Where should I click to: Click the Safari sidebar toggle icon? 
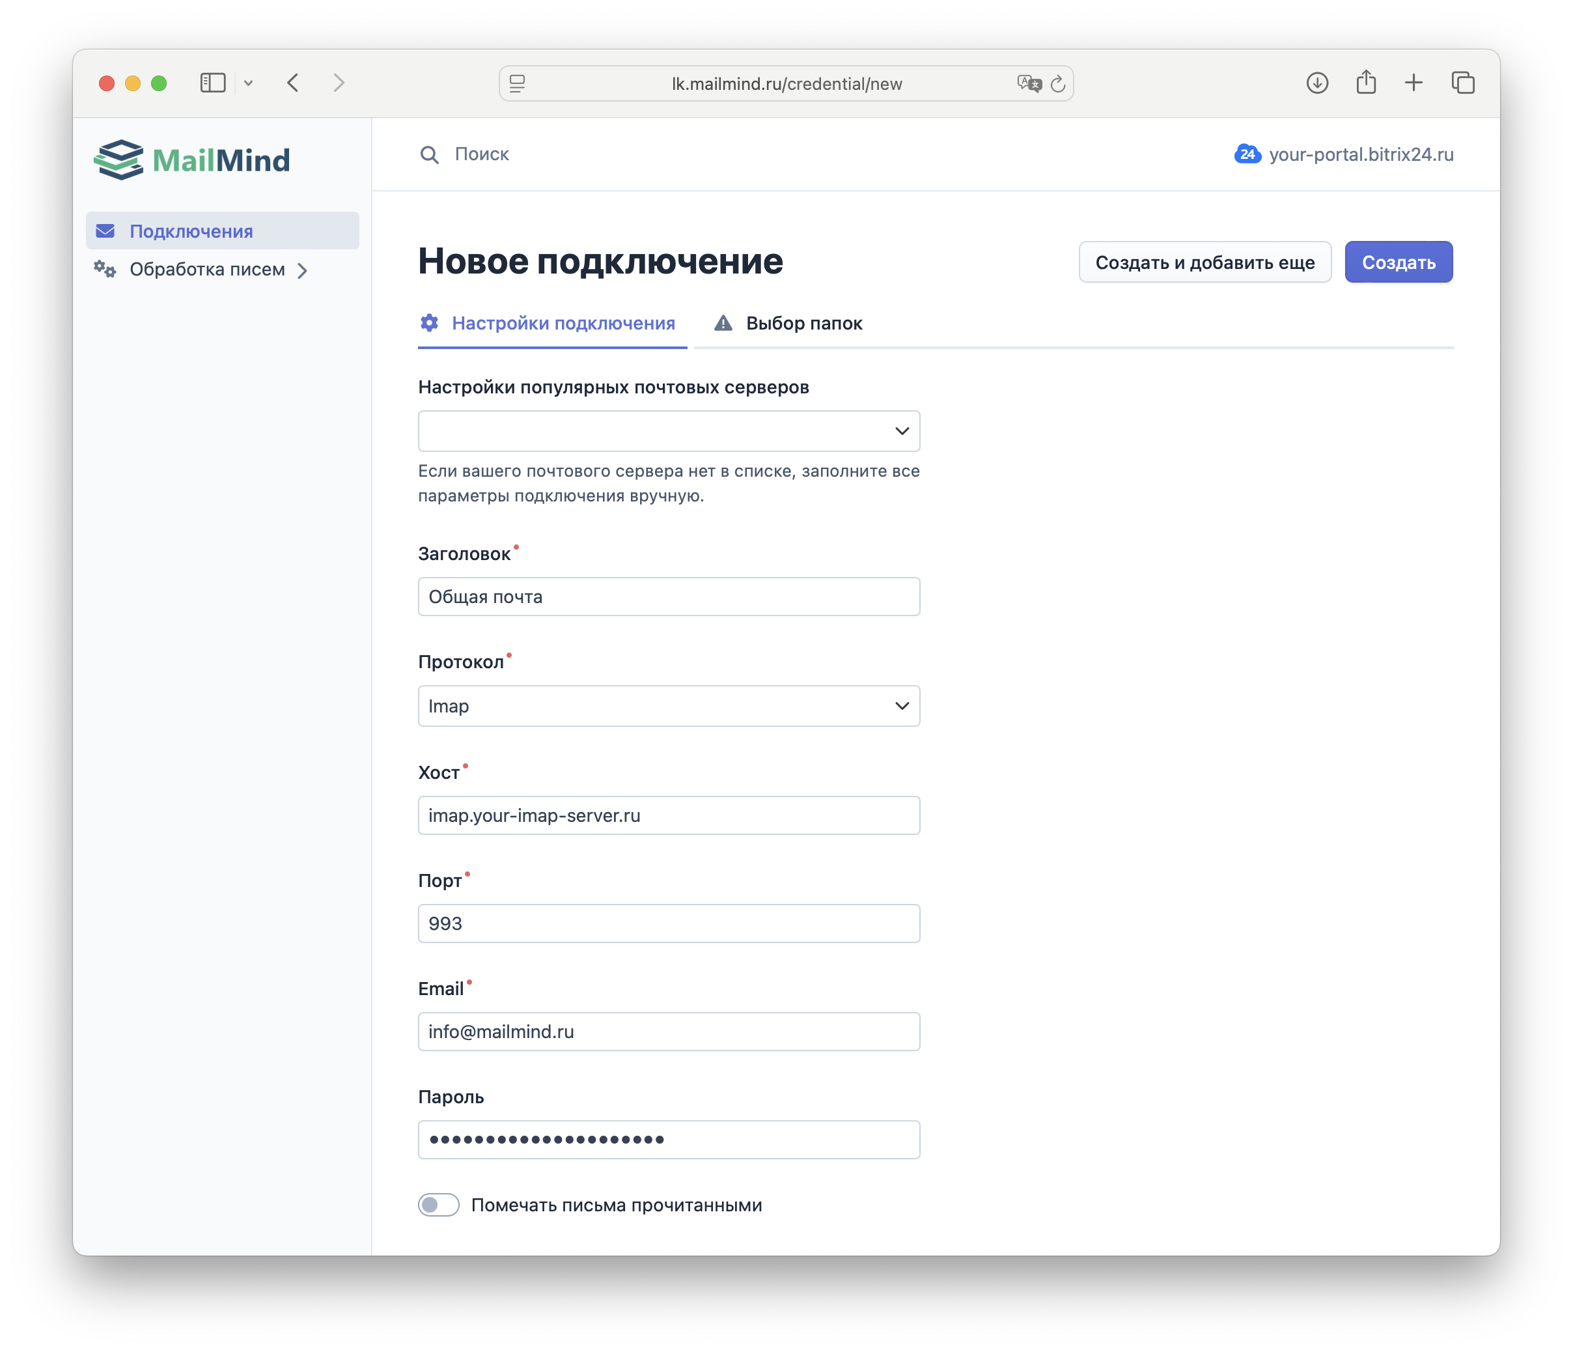click(212, 83)
